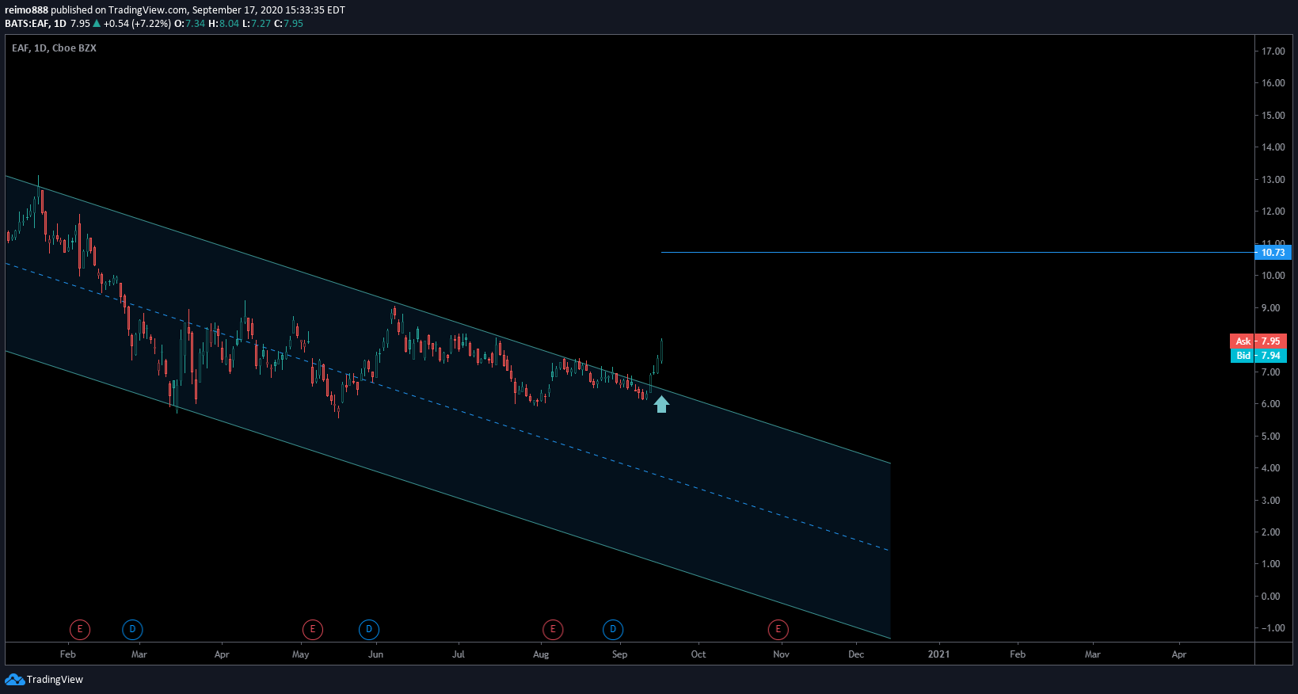Click the EAF, 1D, Cboe BZX legend

[x=54, y=48]
